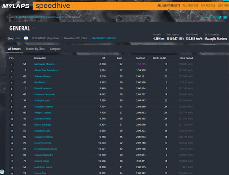
Task: Expand the GENERAL session dropdown chevron
Action: click(x=34, y=28)
